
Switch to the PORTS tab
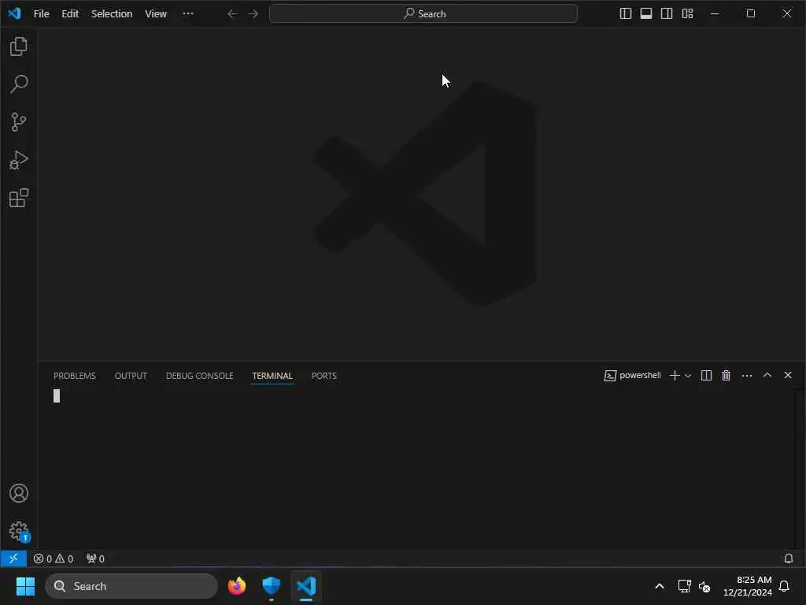click(324, 376)
